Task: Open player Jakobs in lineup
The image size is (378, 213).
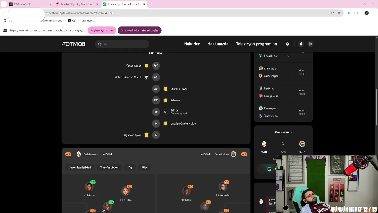Action: [x=89, y=190]
